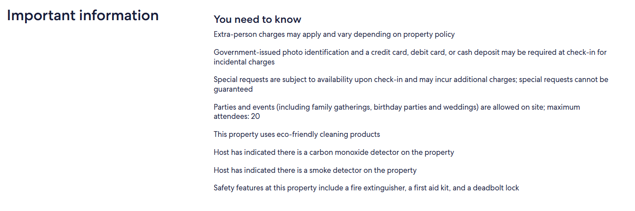
Task: Click the attendees: 20 text
Action: [x=237, y=117]
